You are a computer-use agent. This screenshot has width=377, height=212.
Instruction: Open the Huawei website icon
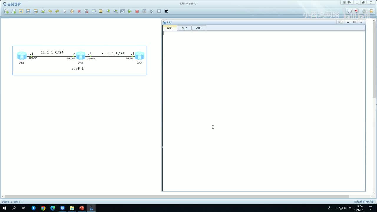[357, 11]
